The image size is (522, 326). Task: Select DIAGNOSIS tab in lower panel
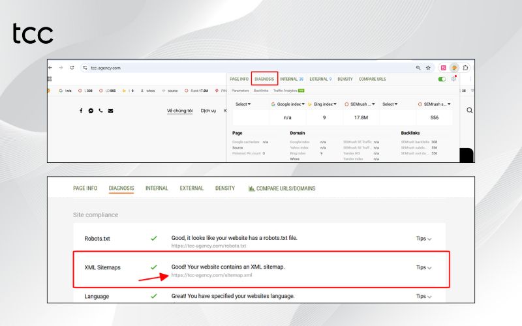121,188
